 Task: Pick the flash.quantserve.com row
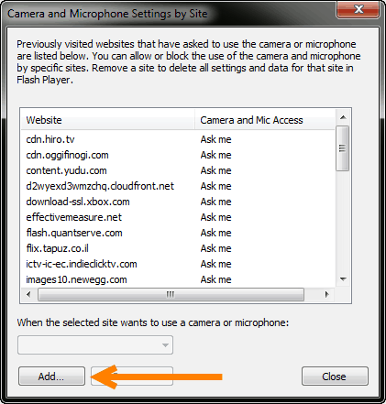(178, 233)
